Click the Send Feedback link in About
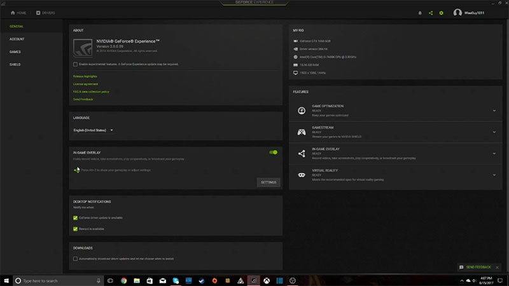This screenshot has width=509, height=286. point(83,99)
